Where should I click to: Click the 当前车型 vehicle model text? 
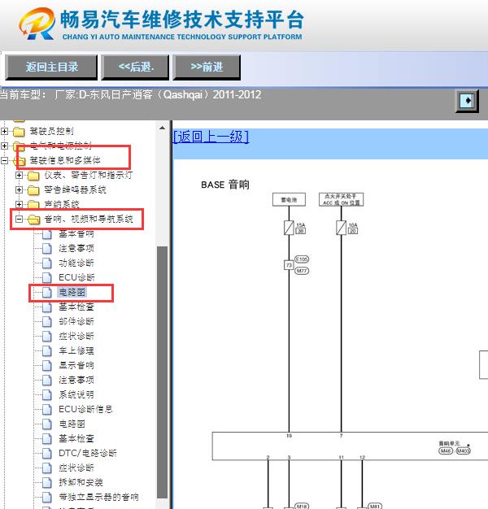coord(130,95)
